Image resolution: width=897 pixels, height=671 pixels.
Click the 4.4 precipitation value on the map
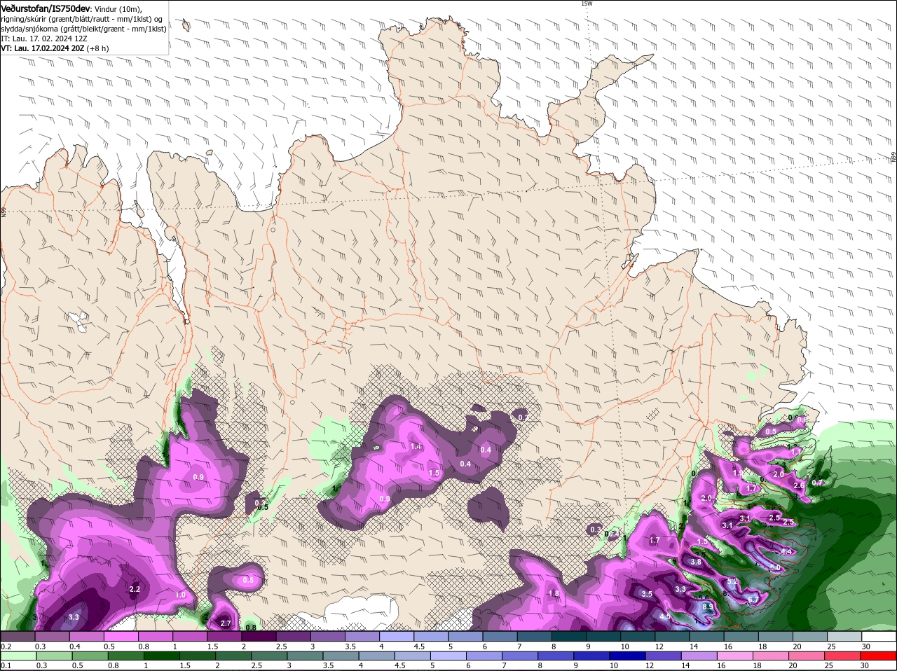[x=786, y=551]
